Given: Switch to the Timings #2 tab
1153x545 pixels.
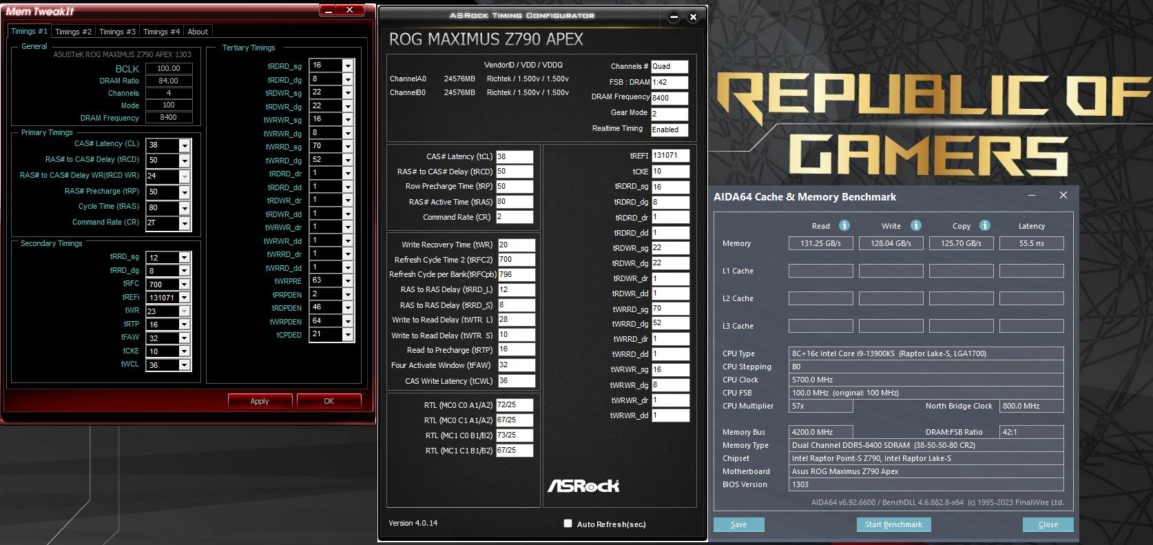Looking at the screenshot, I should 73,32.
